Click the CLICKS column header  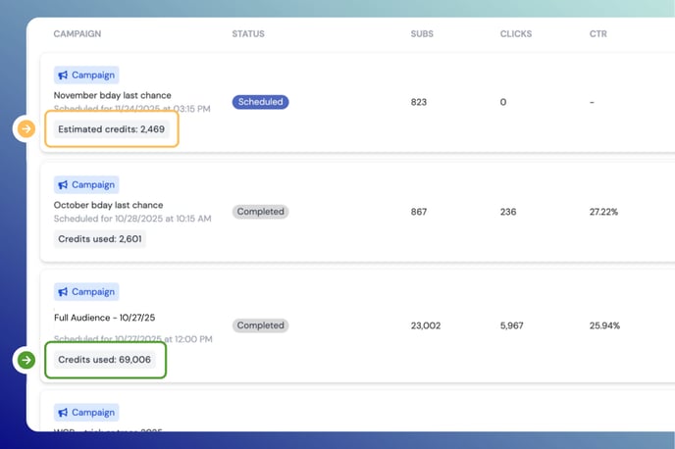516,34
